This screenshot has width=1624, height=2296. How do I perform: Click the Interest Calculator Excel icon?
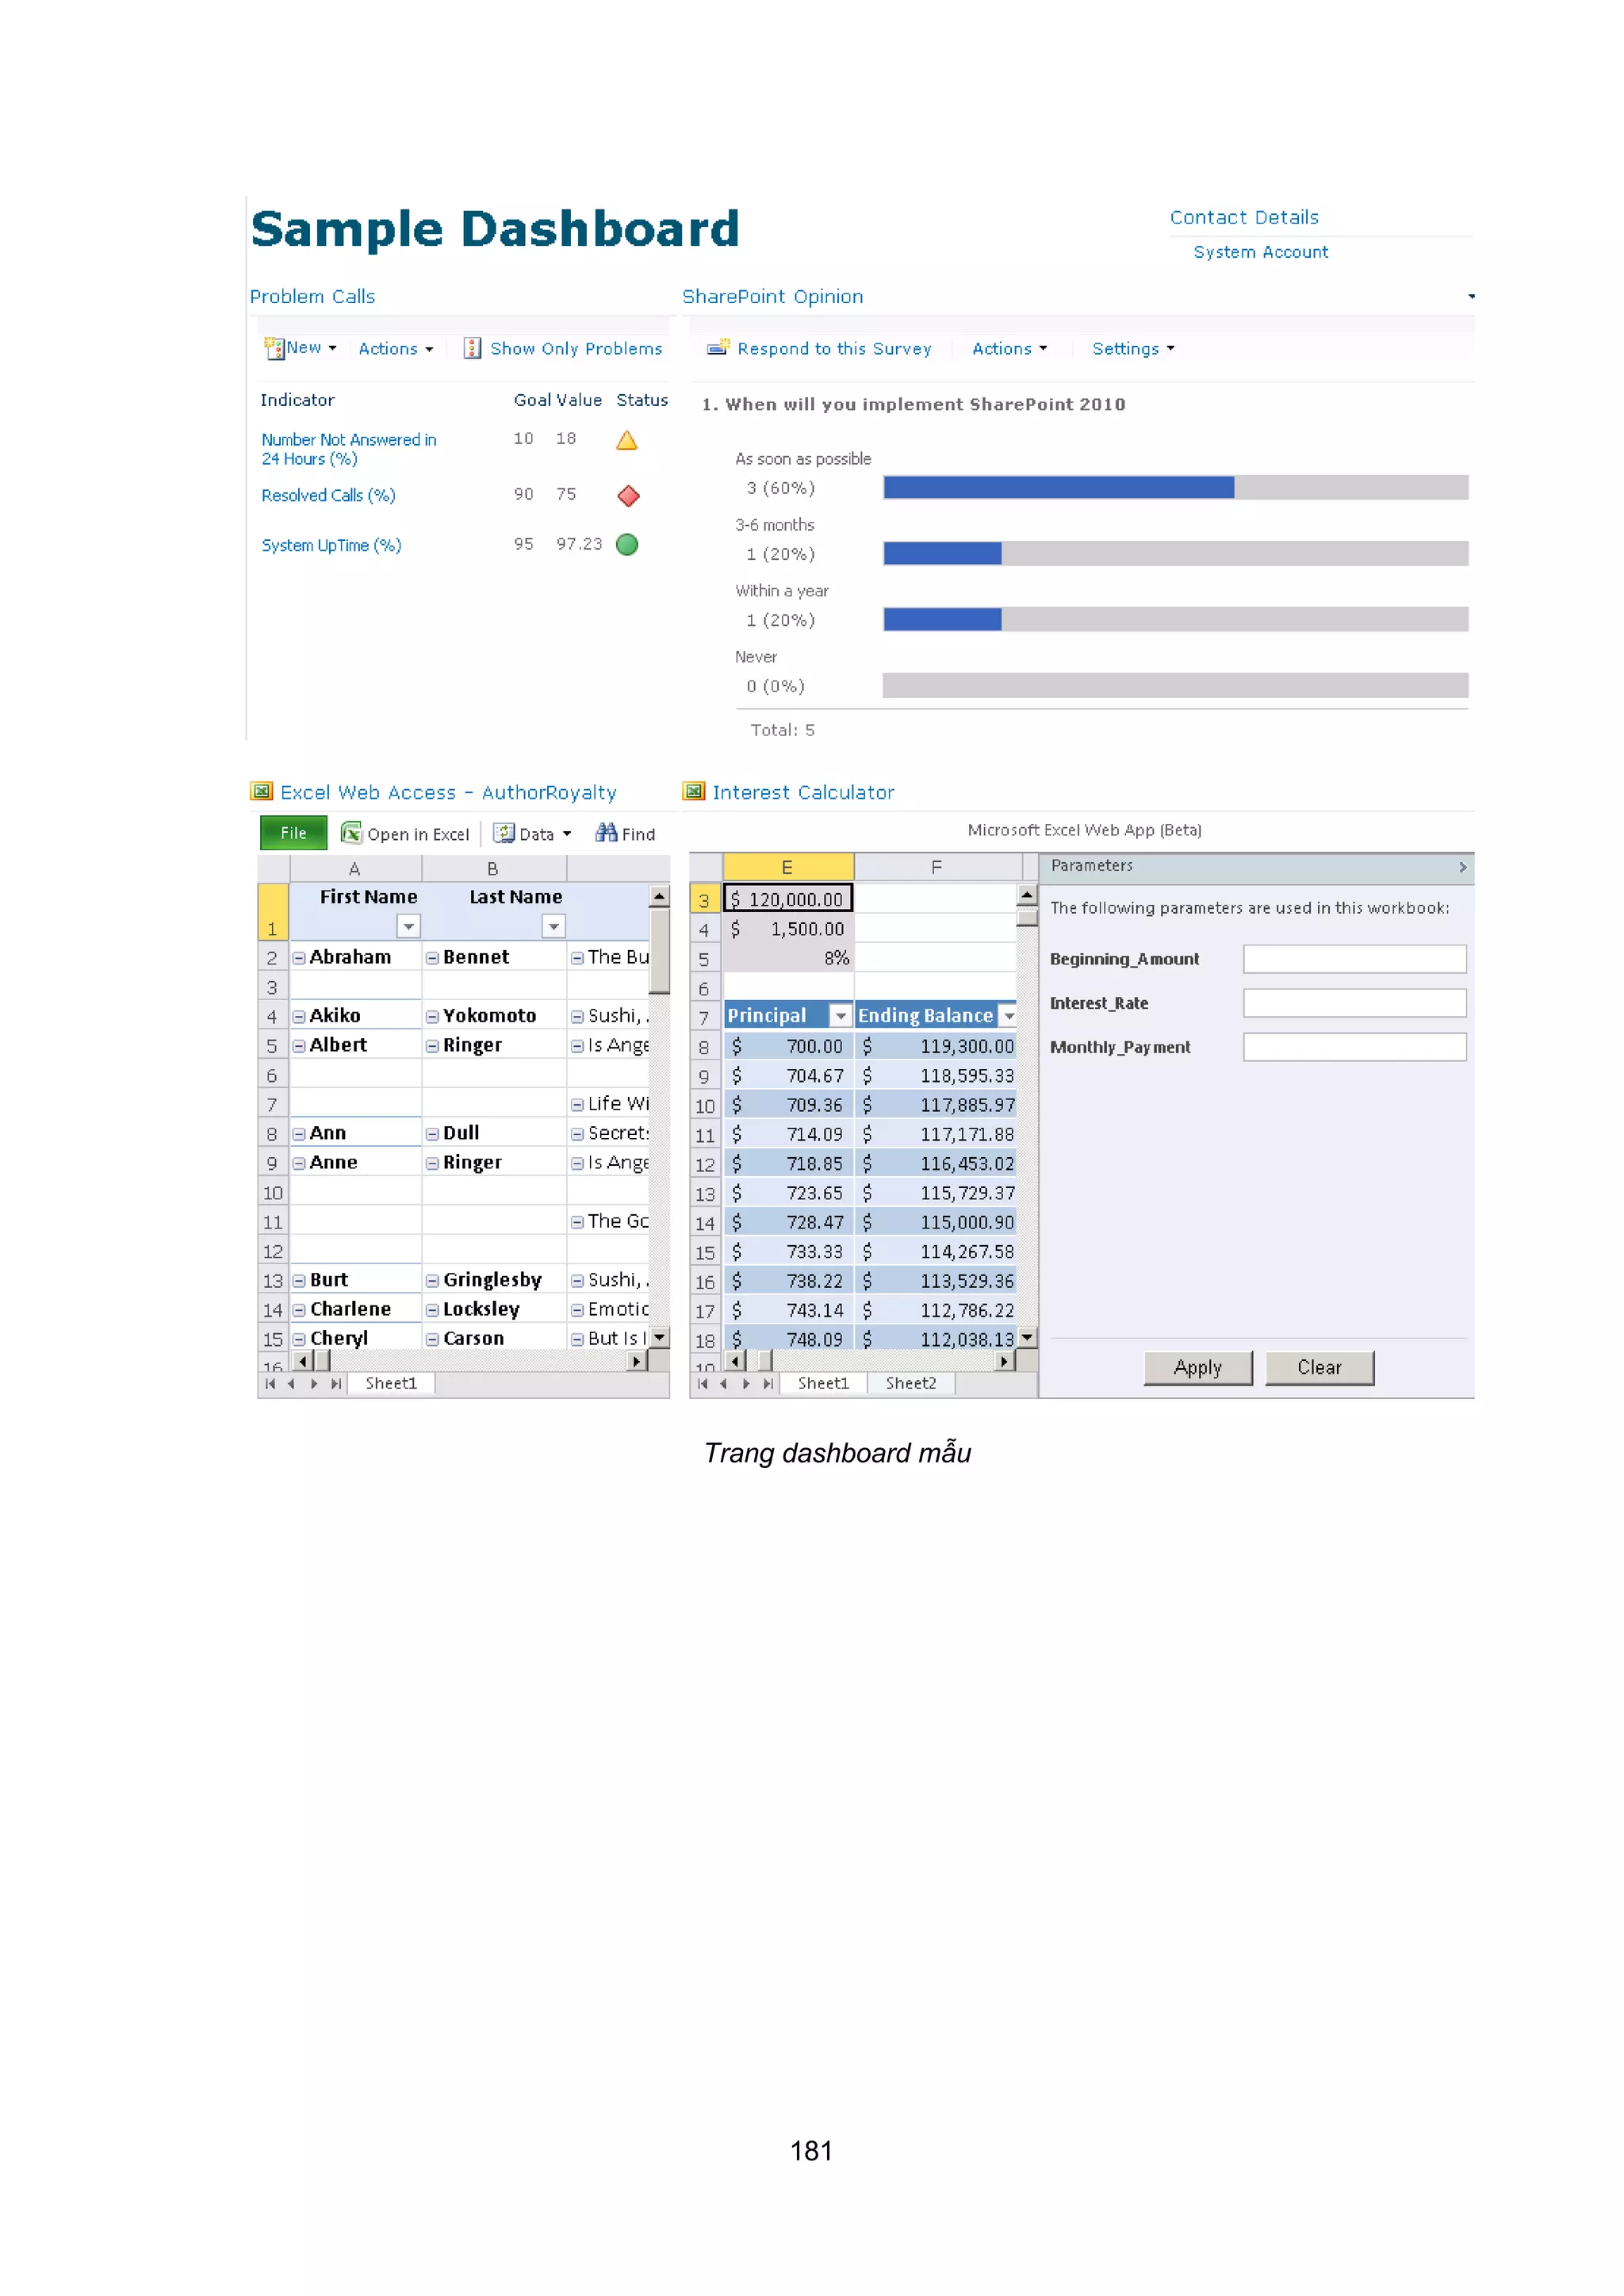[x=693, y=792]
